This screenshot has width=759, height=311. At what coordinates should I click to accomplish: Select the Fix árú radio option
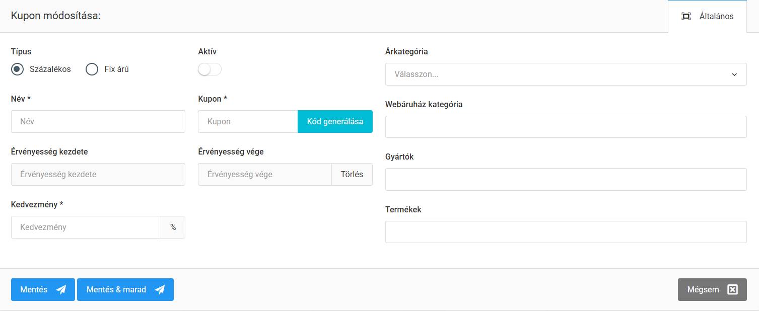pyautogui.click(x=92, y=69)
